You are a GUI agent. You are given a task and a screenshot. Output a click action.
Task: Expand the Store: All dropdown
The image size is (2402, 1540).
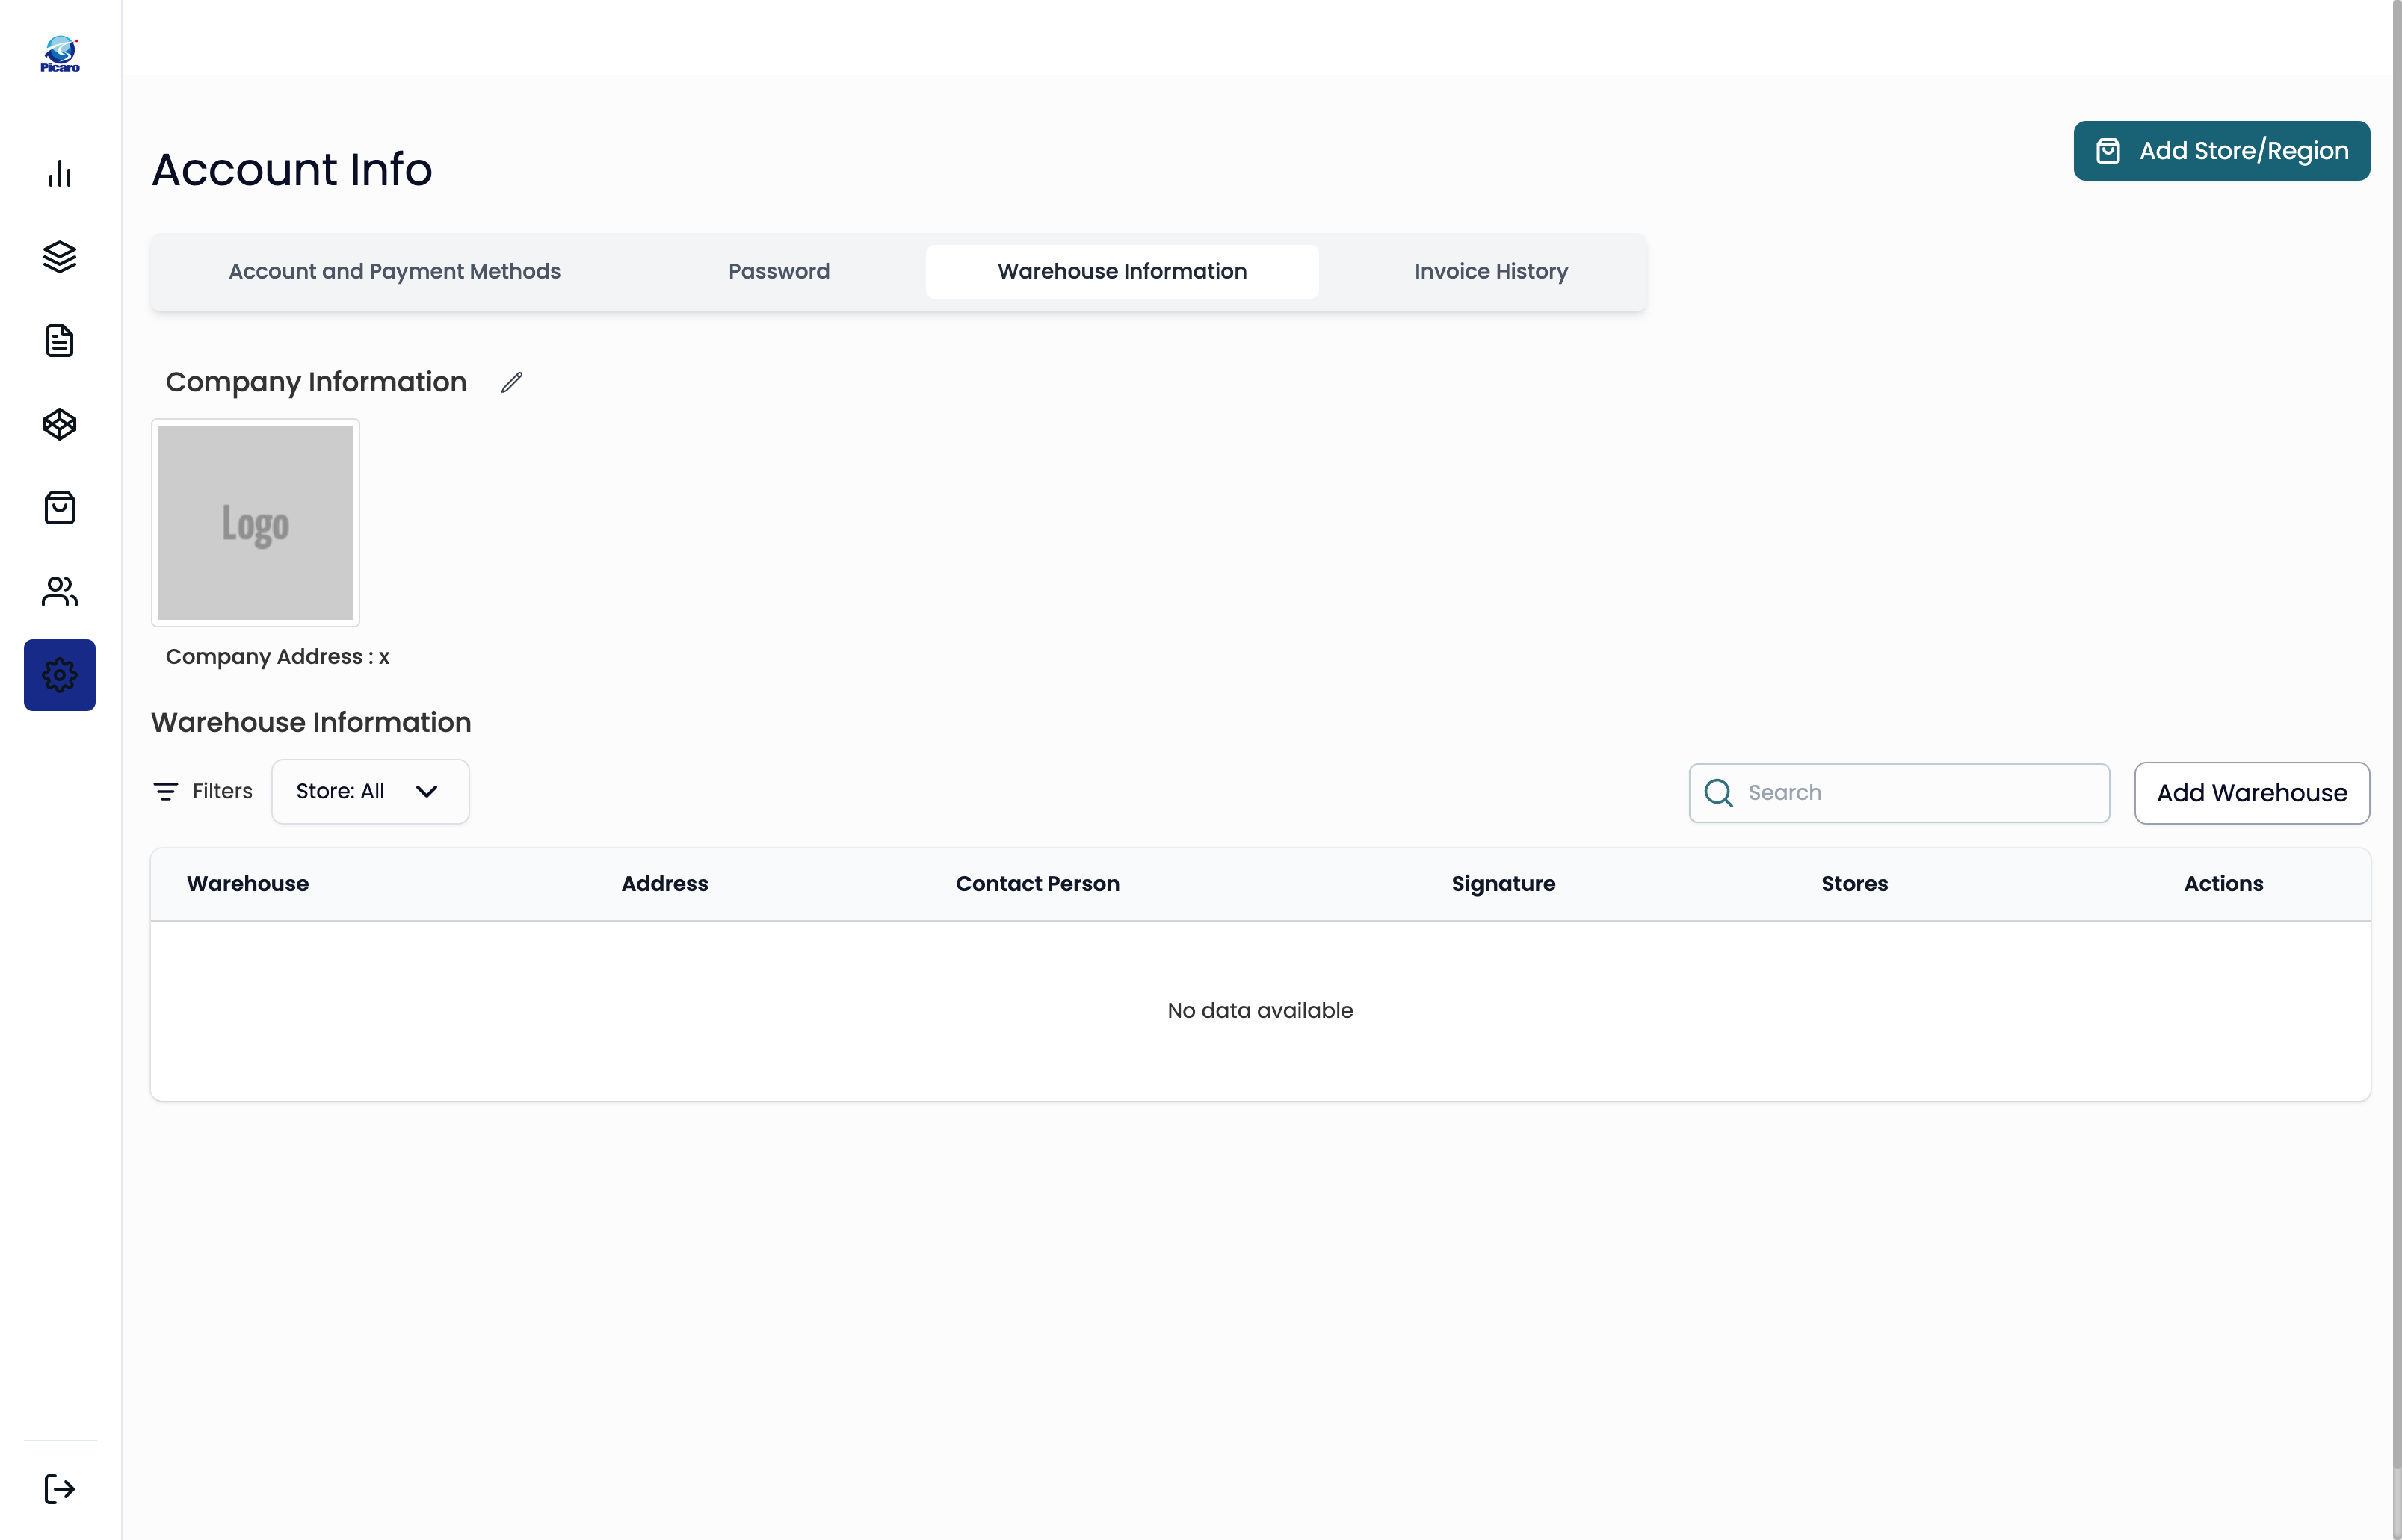(370, 791)
